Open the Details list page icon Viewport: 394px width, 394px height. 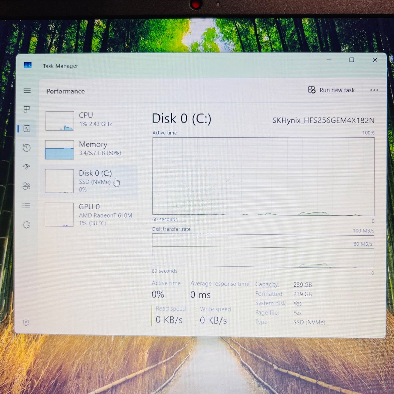[26, 205]
